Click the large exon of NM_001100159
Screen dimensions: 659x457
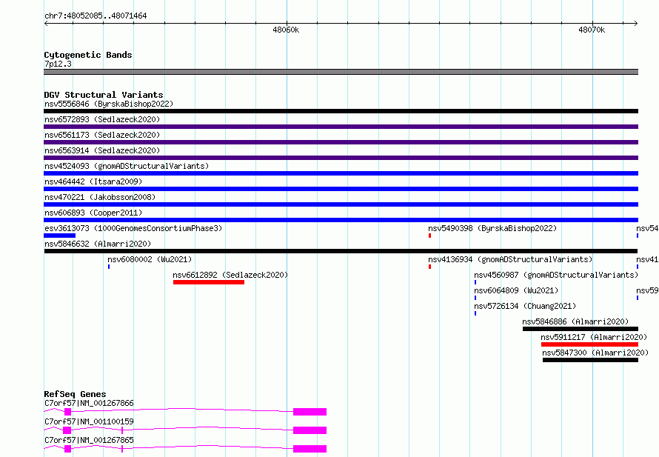click(310, 430)
